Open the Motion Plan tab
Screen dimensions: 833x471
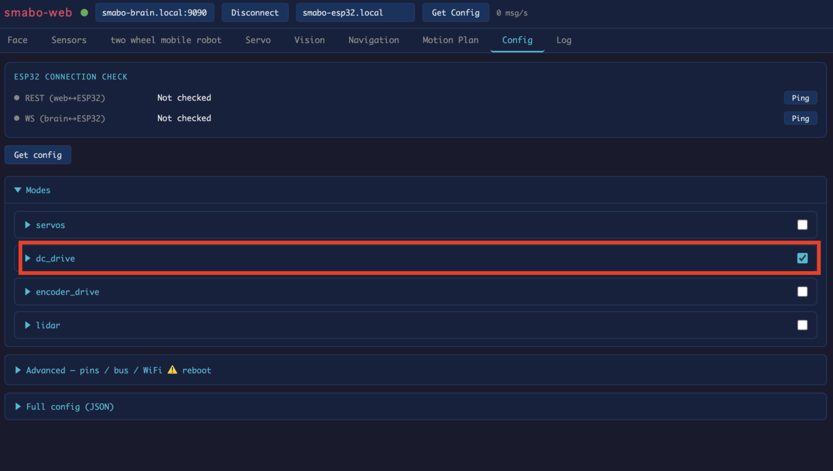450,40
